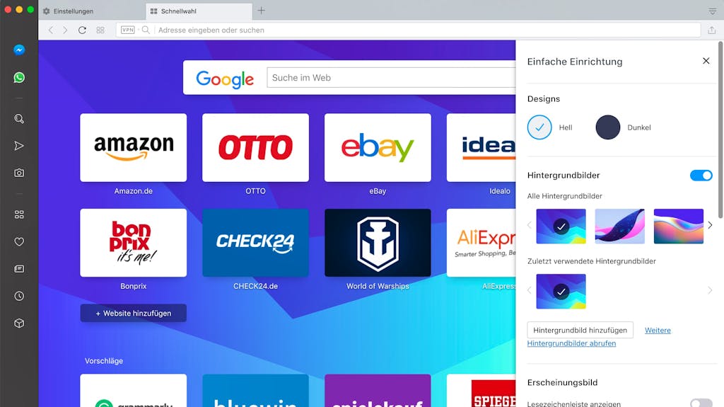Open Speed Dial grid in sidebar
Screen dimensions: 724x407
[x=19, y=214]
